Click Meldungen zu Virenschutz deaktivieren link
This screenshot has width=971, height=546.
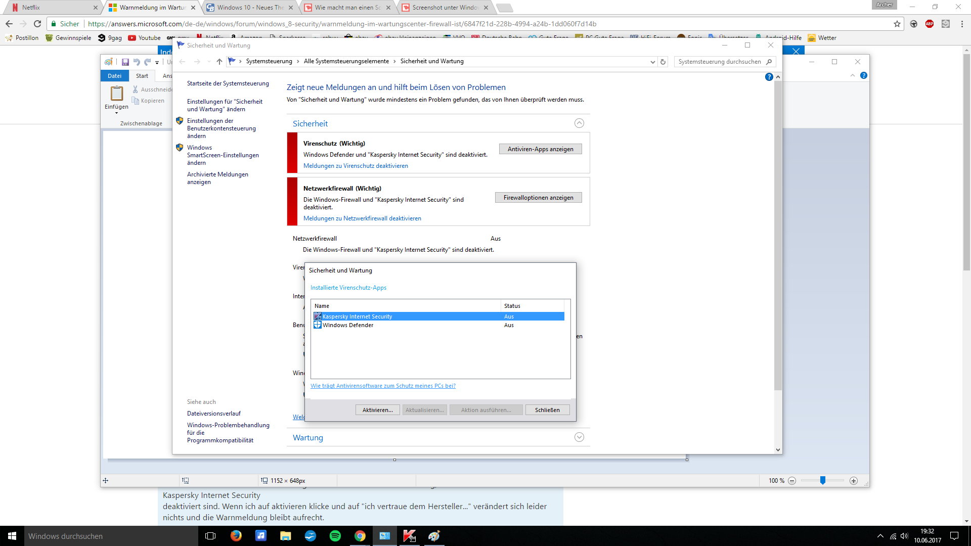pyautogui.click(x=355, y=166)
